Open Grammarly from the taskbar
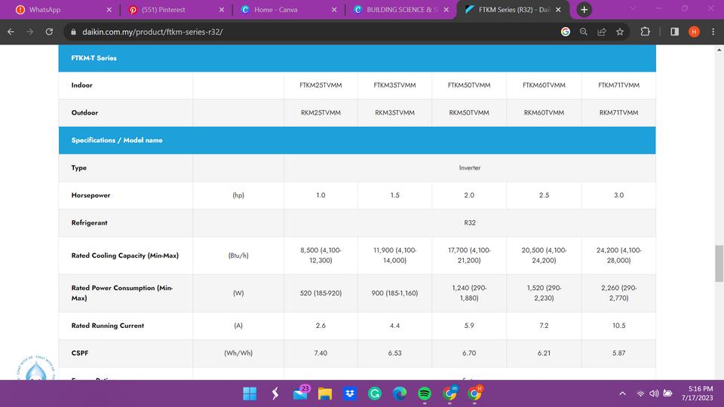 pyautogui.click(x=375, y=393)
